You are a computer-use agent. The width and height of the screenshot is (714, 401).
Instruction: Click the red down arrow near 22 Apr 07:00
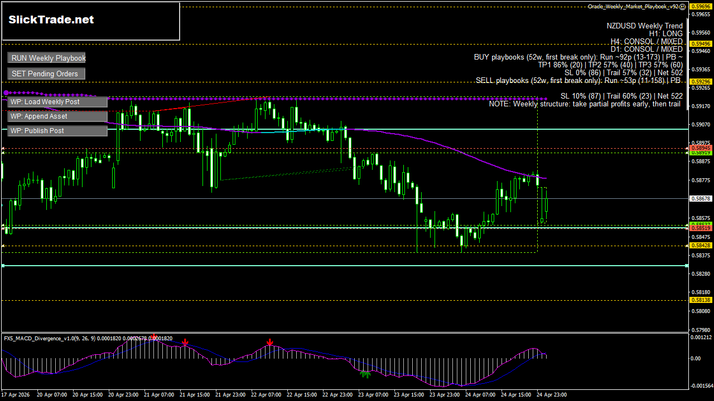click(x=269, y=343)
